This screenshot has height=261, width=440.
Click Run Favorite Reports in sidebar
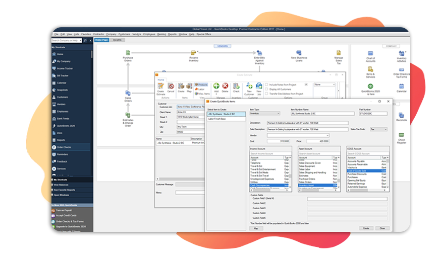(64, 190)
